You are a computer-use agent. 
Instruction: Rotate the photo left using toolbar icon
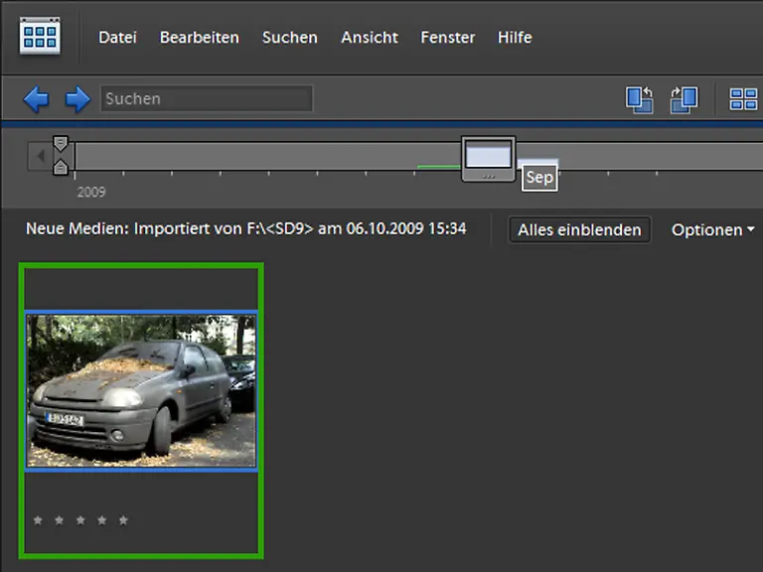(x=639, y=99)
